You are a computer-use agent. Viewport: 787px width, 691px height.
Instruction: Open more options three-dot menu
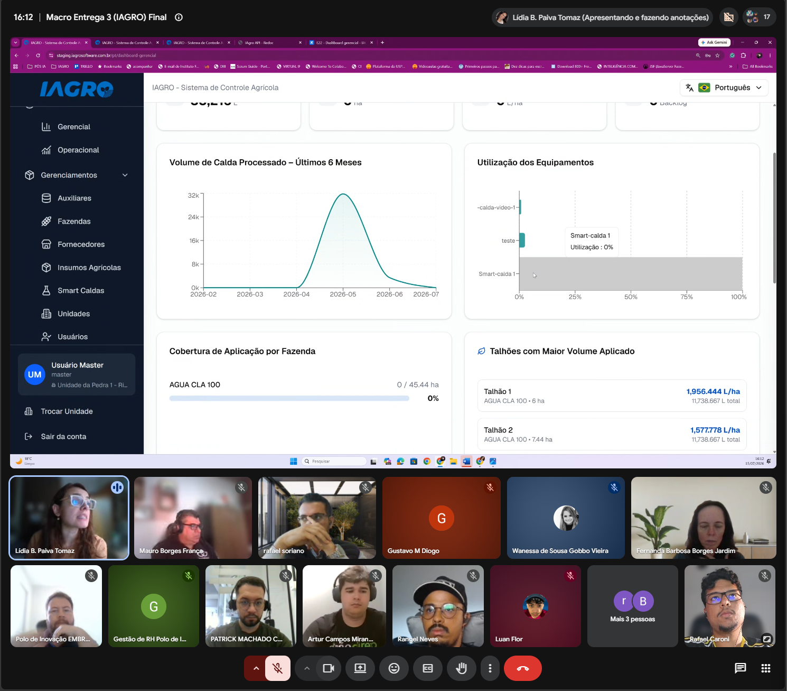tap(490, 668)
